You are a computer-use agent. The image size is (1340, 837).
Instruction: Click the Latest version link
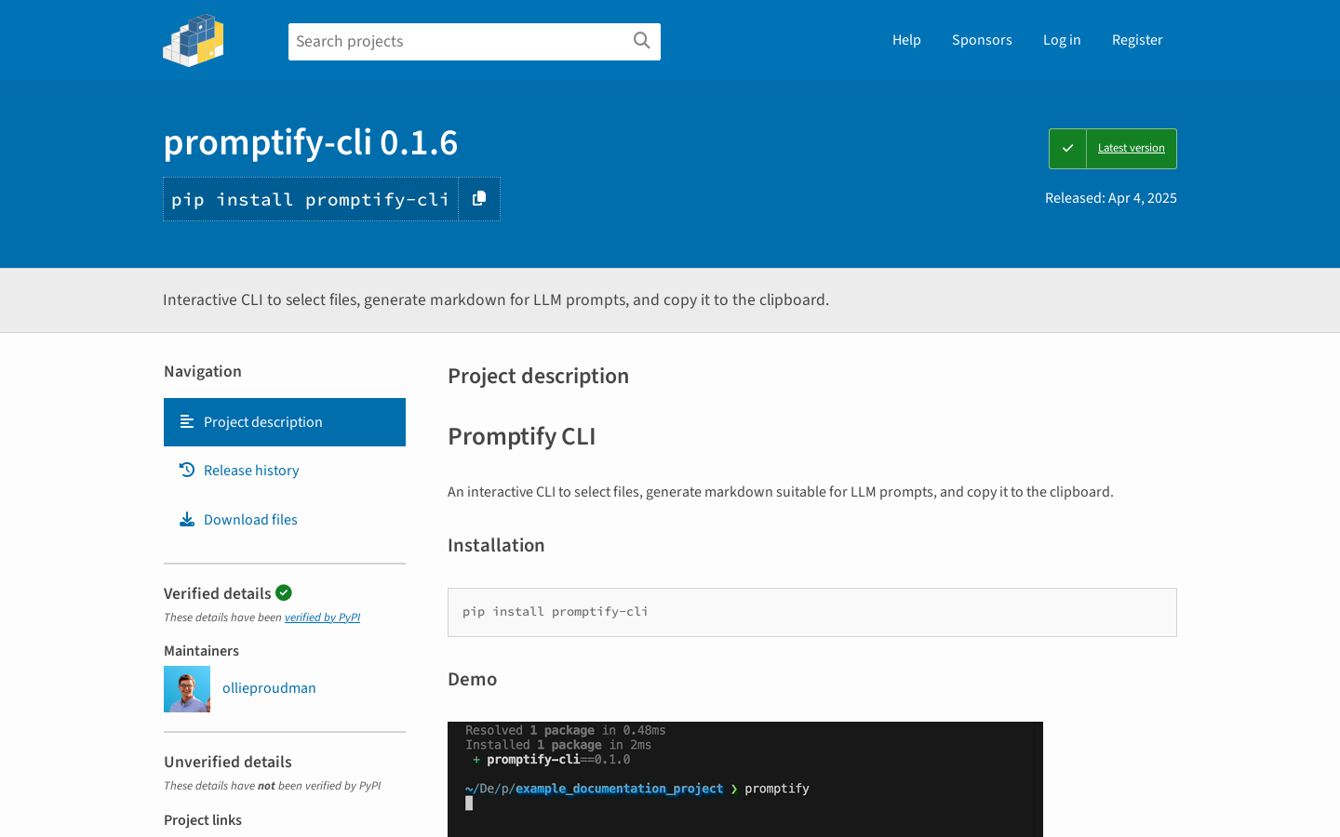coord(1131,148)
